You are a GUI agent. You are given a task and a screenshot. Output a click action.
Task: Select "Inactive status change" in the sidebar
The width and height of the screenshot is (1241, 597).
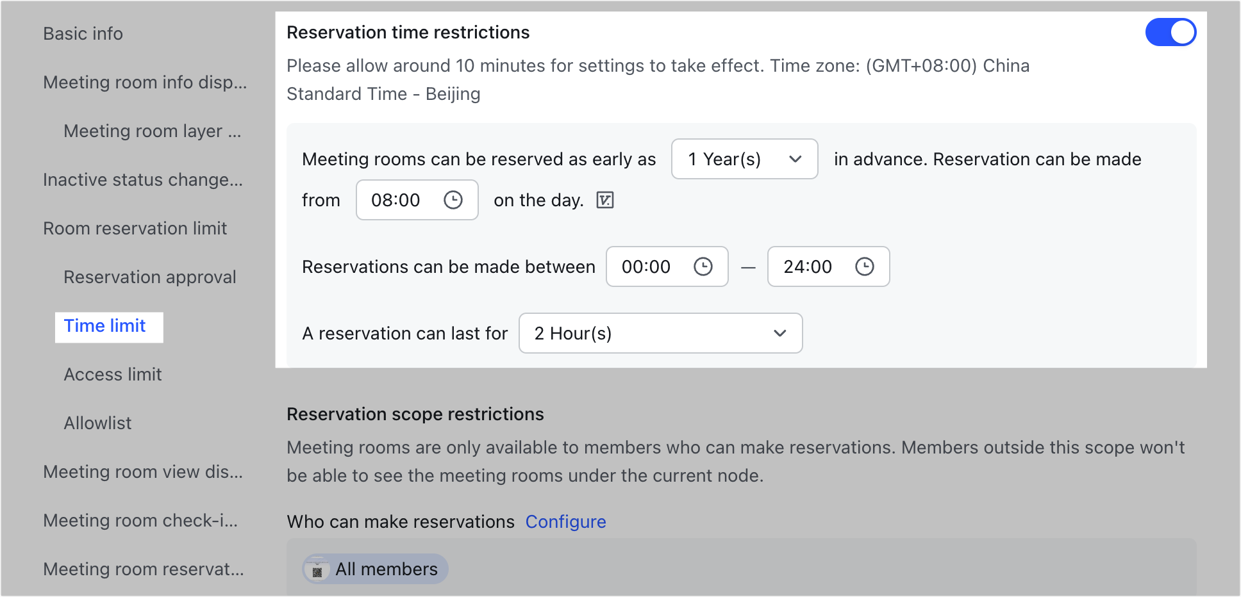point(142,179)
